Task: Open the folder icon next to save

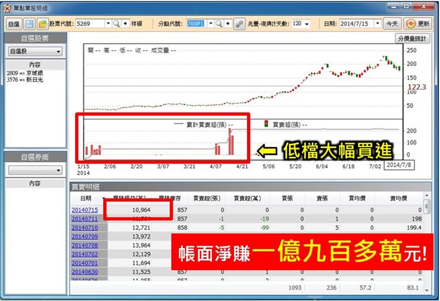Action: coord(42,24)
